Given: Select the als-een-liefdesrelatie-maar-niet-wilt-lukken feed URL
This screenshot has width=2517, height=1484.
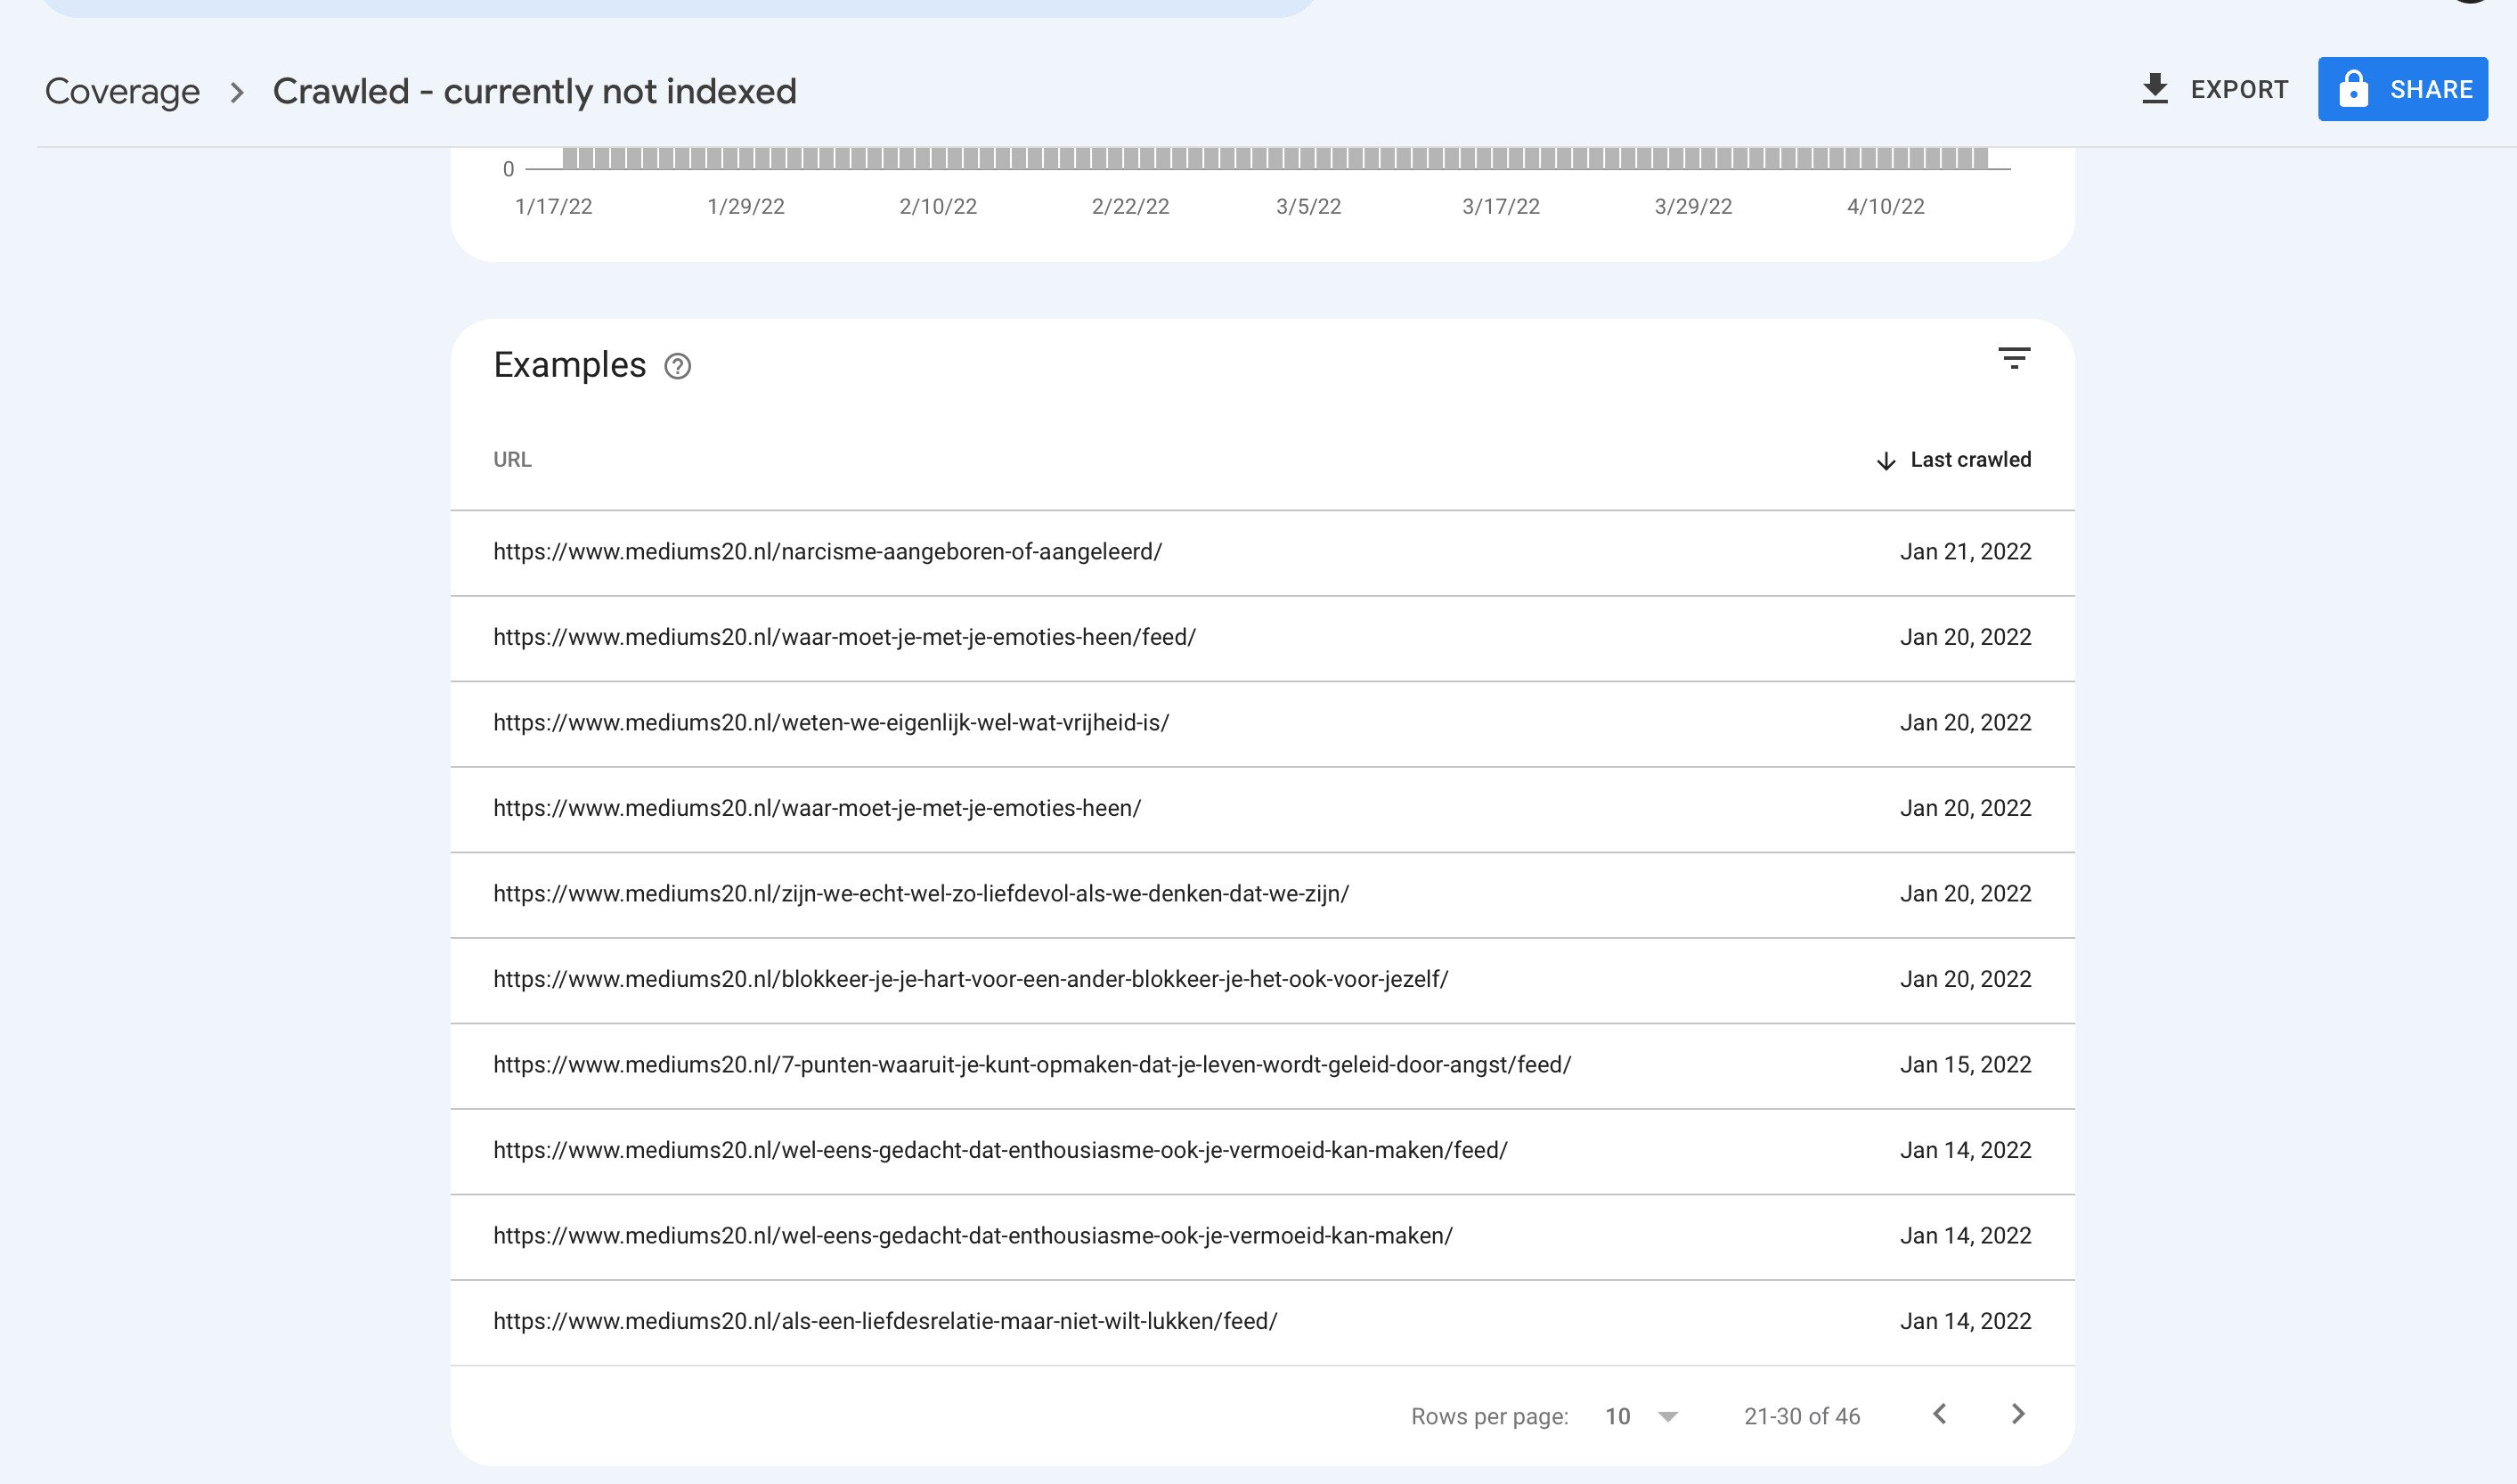Looking at the screenshot, I should (1262, 1322).
